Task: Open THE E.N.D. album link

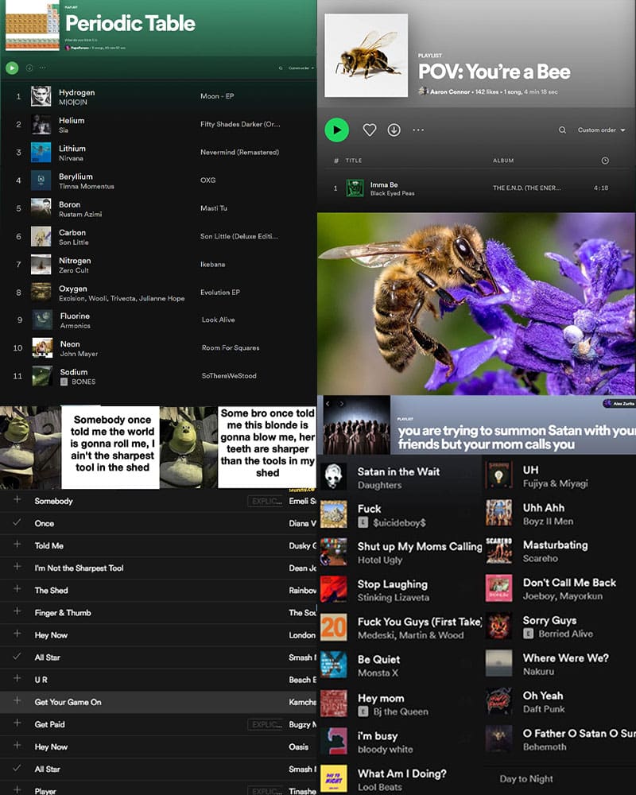Action: [x=527, y=188]
